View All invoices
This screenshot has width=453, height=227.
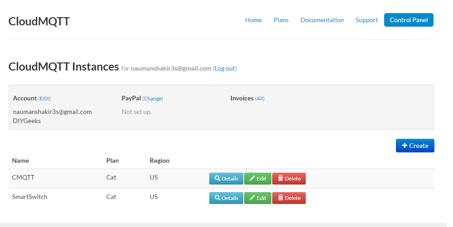click(x=260, y=99)
